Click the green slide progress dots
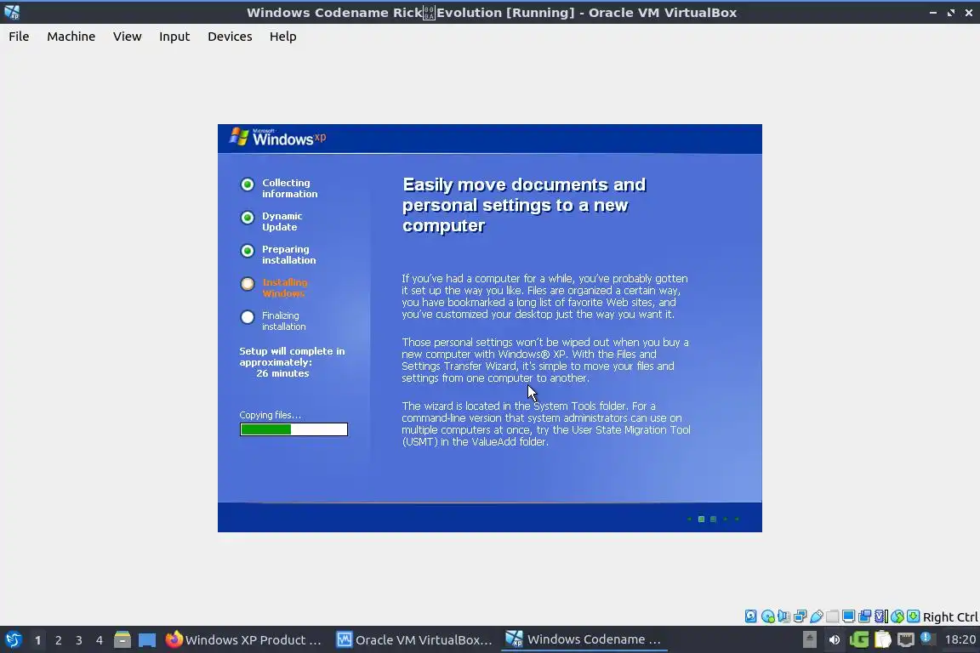The height and width of the screenshot is (653, 980). tap(713, 519)
